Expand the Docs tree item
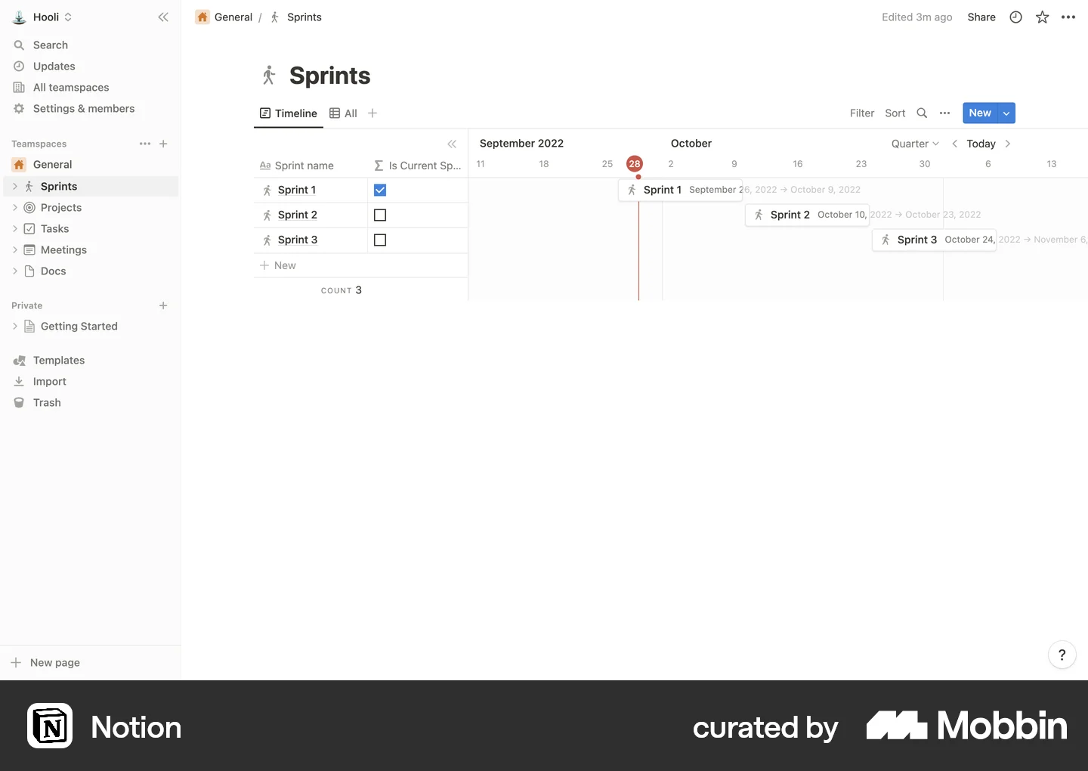Image resolution: width=1088 pixels, height=771 pixels. pyautogui.click(x=14, y=271)
